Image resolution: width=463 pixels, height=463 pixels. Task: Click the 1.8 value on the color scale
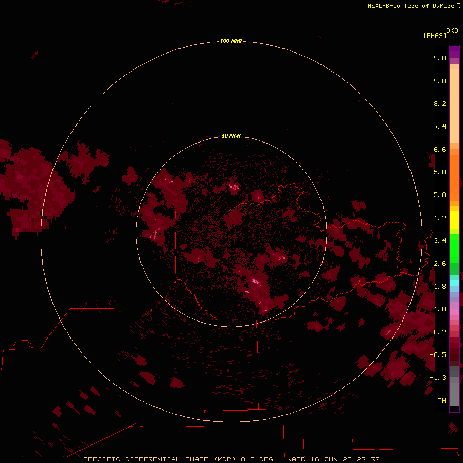[x=440, y=287]
